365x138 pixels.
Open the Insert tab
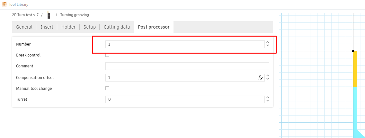click(47, 27)
